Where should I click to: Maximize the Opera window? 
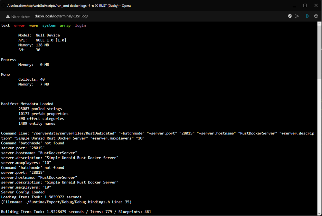[x=305, y=5]
